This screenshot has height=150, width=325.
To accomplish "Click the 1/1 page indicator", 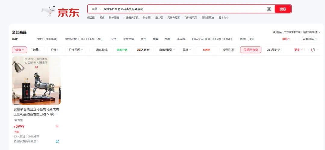I will (313, 50).
